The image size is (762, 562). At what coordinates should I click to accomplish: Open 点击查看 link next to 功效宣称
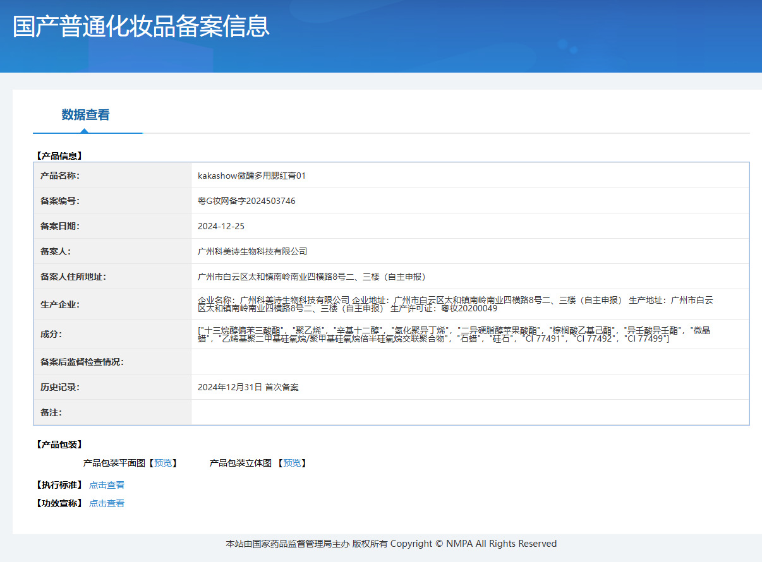(x=107, y=503)
